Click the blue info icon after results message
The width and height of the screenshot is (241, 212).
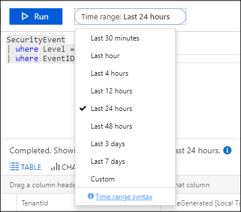pos(227,150)
